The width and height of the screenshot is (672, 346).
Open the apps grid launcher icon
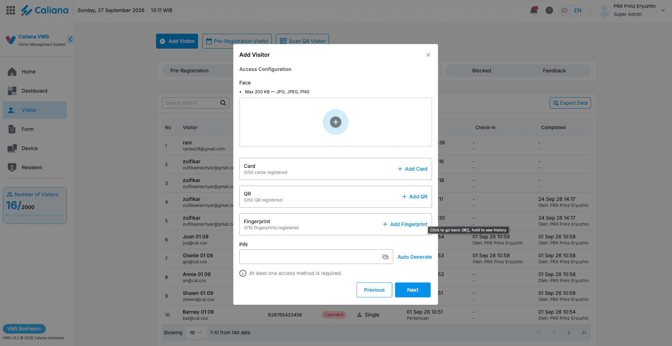click(11, 10)
